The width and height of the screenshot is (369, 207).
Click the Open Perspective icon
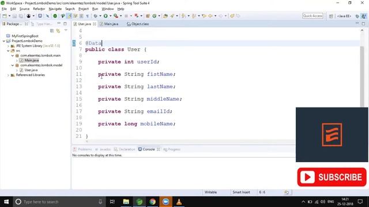tap(331, 16)
